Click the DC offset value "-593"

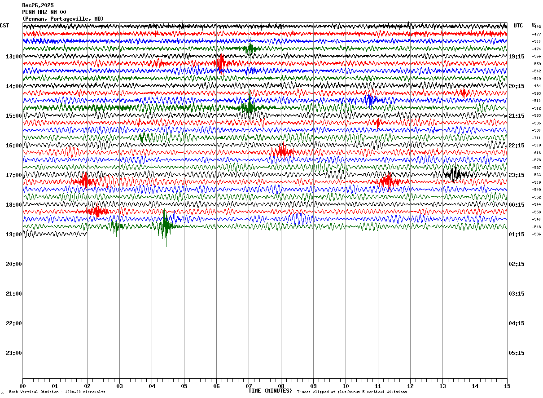(537, 93)
